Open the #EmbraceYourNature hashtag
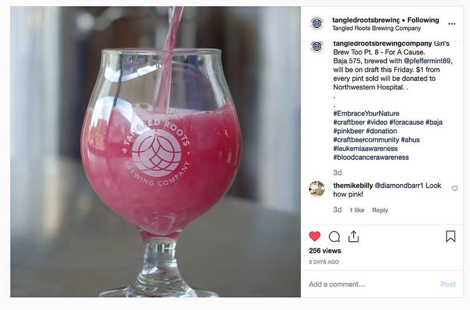The image size is (470, 310). point(366,114)
